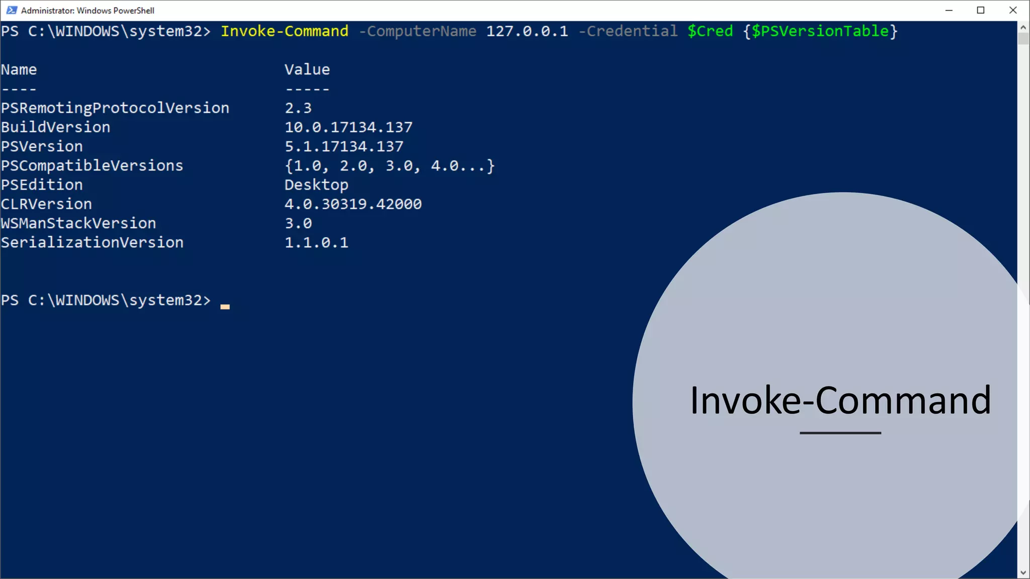The height and width of the screenshot is (579, 1030).
Task: Click the scrollbar up arrow
Action: pyautogui.click(x=1023, y=27)
